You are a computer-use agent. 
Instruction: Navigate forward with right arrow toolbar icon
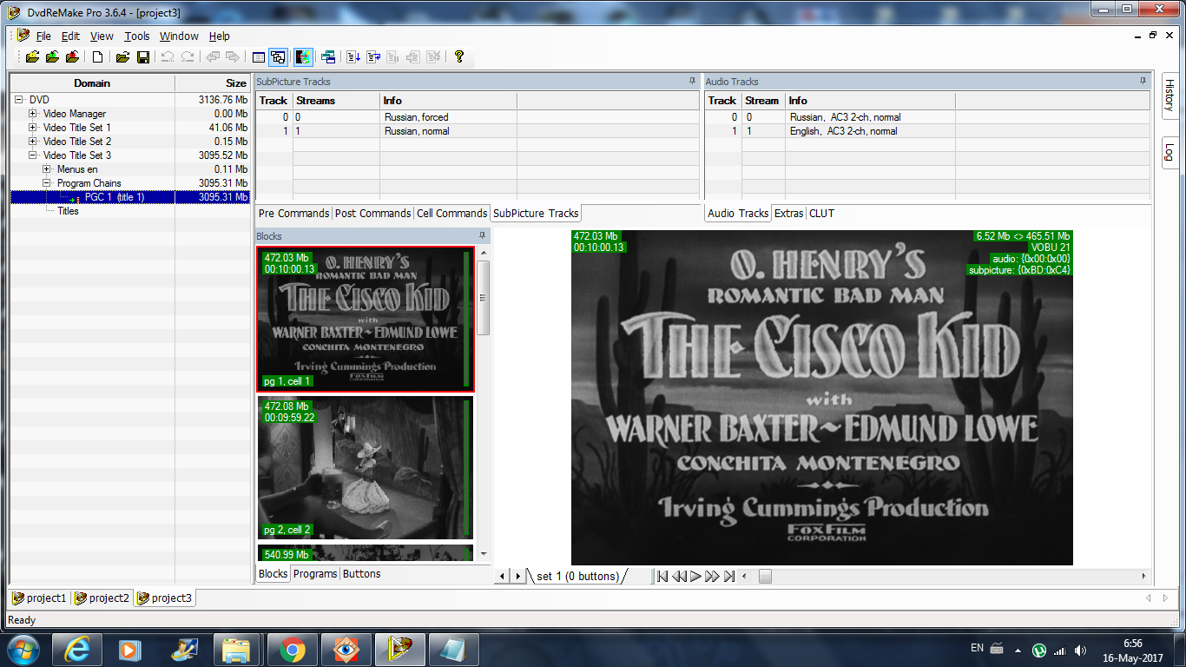(233, 57)
